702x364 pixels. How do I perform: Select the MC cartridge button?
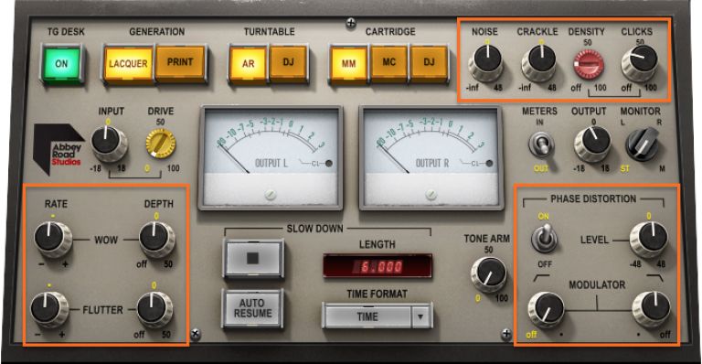pyautogui.click(x=389, y=63)
